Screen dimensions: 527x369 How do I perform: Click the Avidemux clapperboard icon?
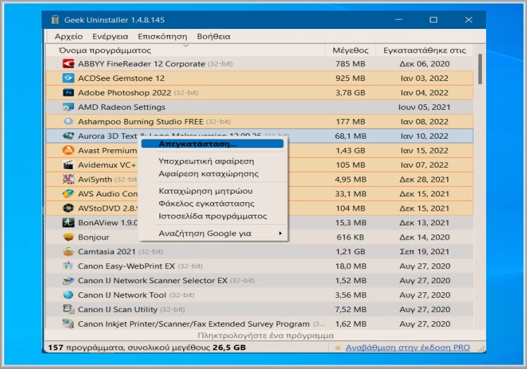pos(68,165)
